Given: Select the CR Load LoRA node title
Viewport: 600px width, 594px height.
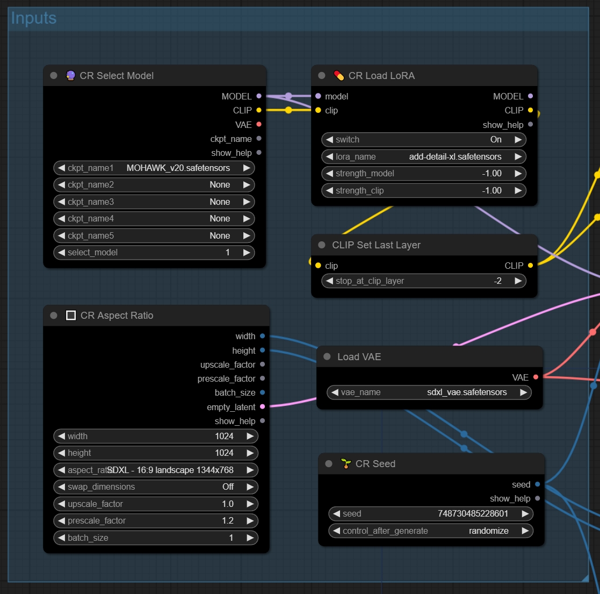Looking at the screenshot, I should 381,76.
